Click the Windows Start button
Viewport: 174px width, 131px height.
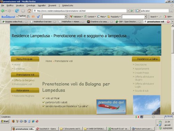click(5, 121)
